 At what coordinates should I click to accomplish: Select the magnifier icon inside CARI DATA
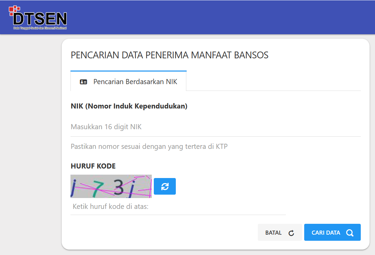tap(350, 232)
